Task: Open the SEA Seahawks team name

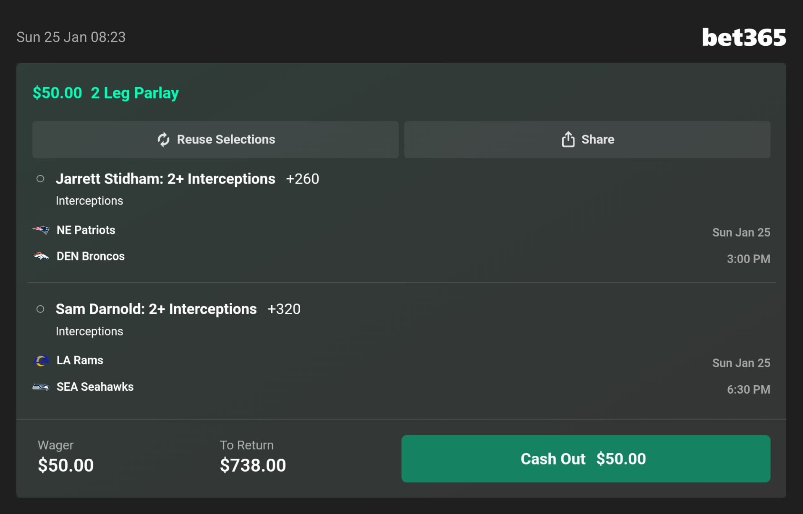Action: [x=95, y=387]
